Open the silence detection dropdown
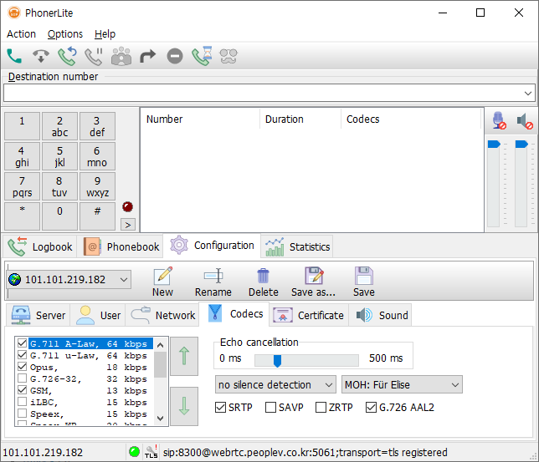 coord(275,385)
